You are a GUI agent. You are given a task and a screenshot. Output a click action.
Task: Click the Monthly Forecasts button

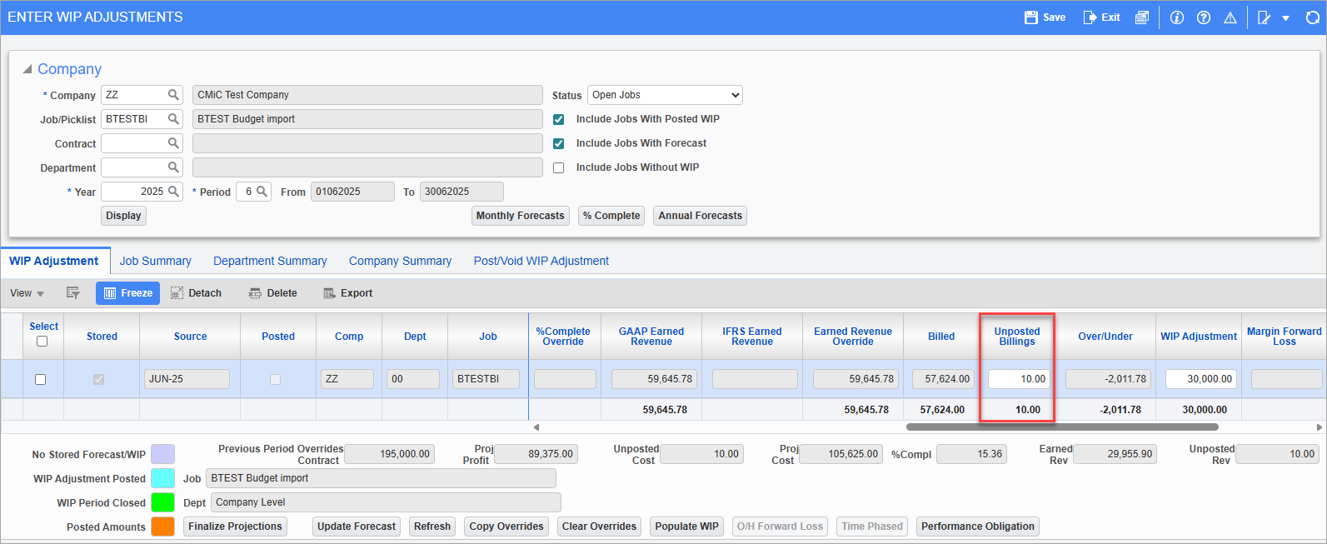521,216
